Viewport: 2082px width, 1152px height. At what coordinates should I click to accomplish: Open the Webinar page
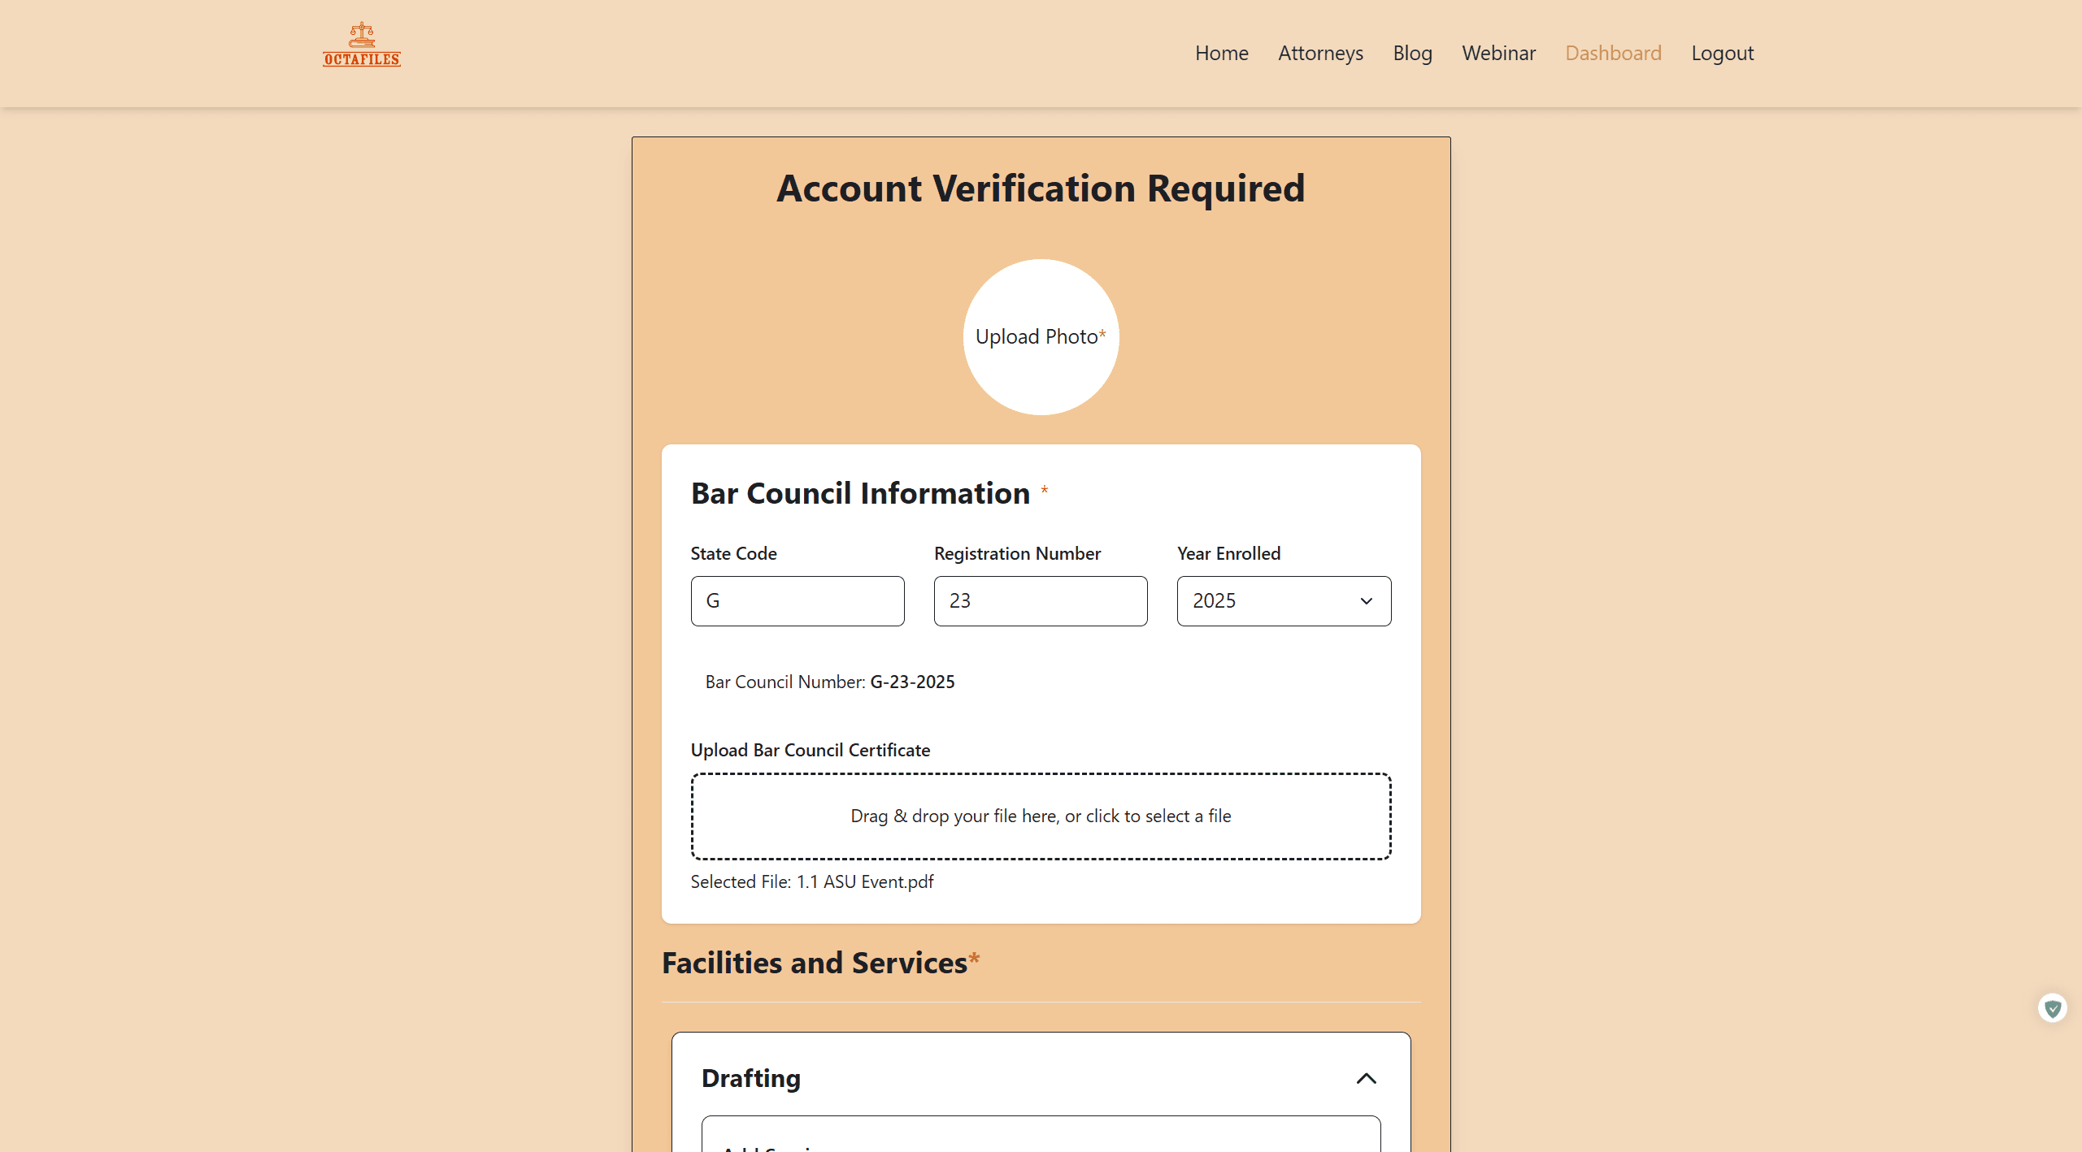pos(1498,53)
